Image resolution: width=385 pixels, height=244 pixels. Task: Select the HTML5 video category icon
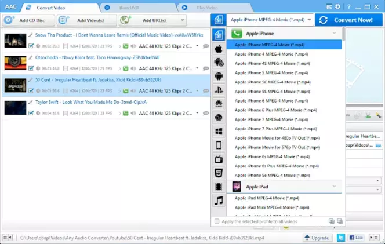click(x=219, y=173)
